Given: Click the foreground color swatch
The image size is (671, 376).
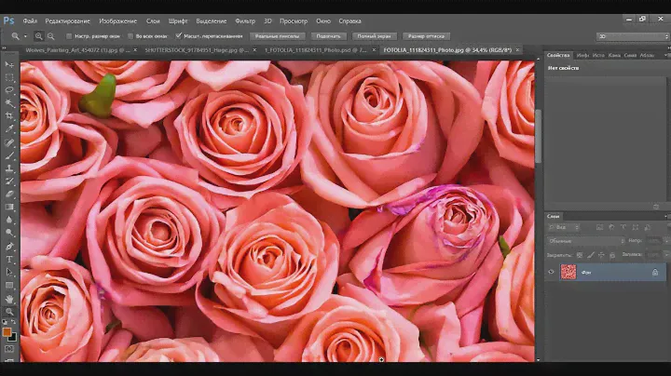Looking at the screenshot, I should 7,331.
